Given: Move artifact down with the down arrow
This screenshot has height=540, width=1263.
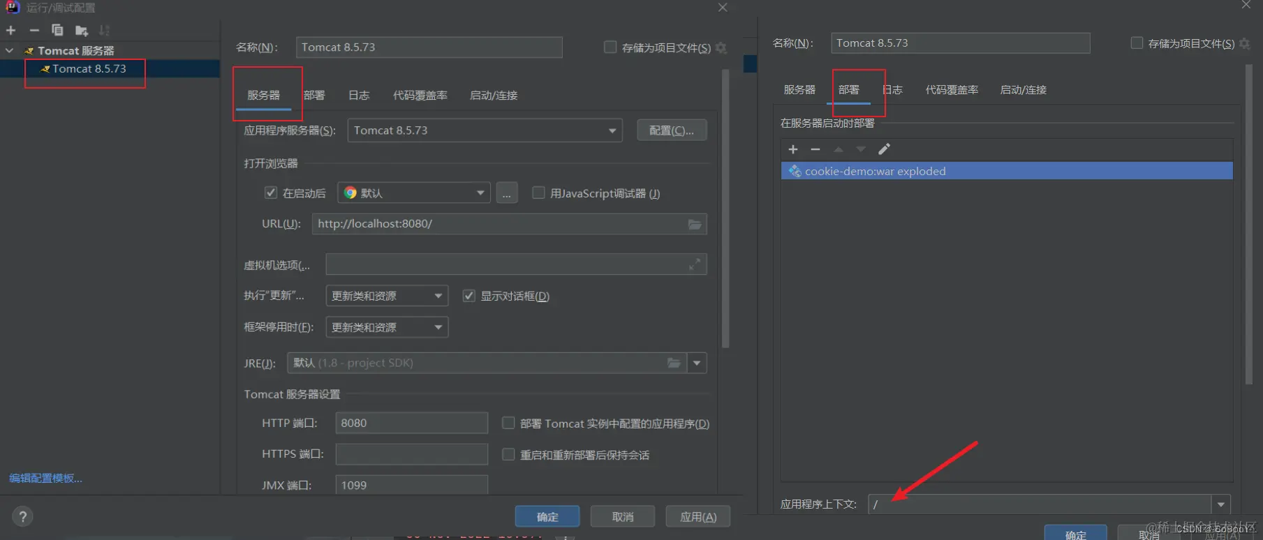Looking at the screenshot, I should 861,149.
